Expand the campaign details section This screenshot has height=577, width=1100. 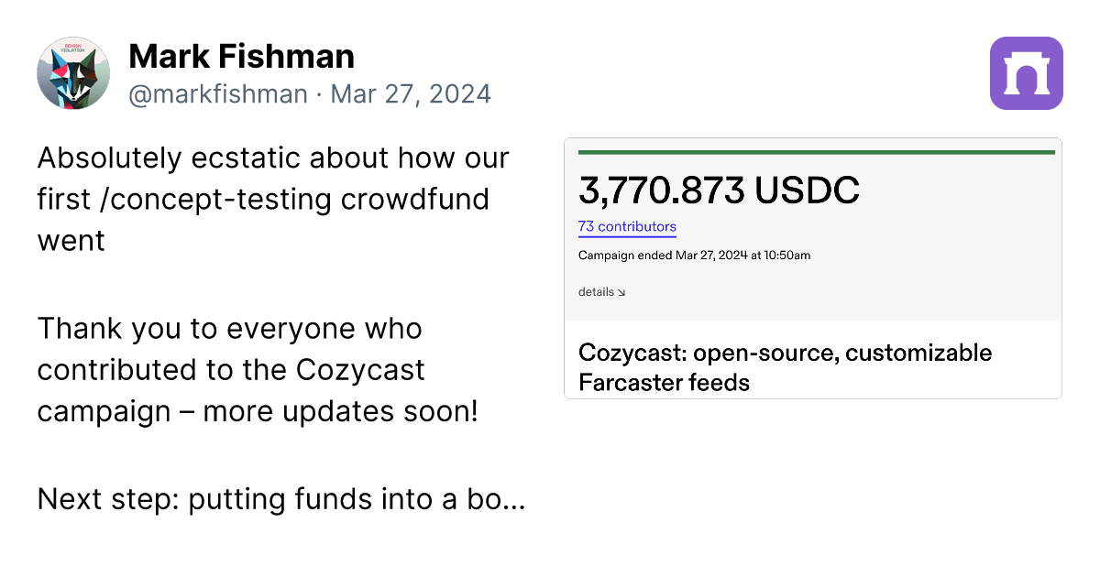pyautogui.click(x=602, y=292)
